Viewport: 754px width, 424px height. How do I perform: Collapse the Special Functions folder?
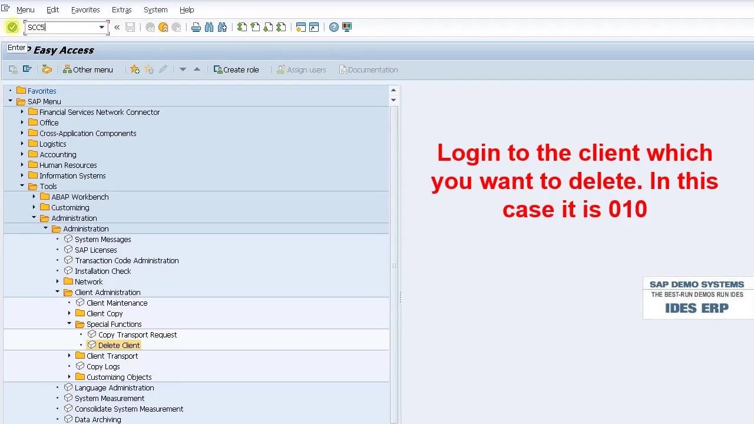70,324
